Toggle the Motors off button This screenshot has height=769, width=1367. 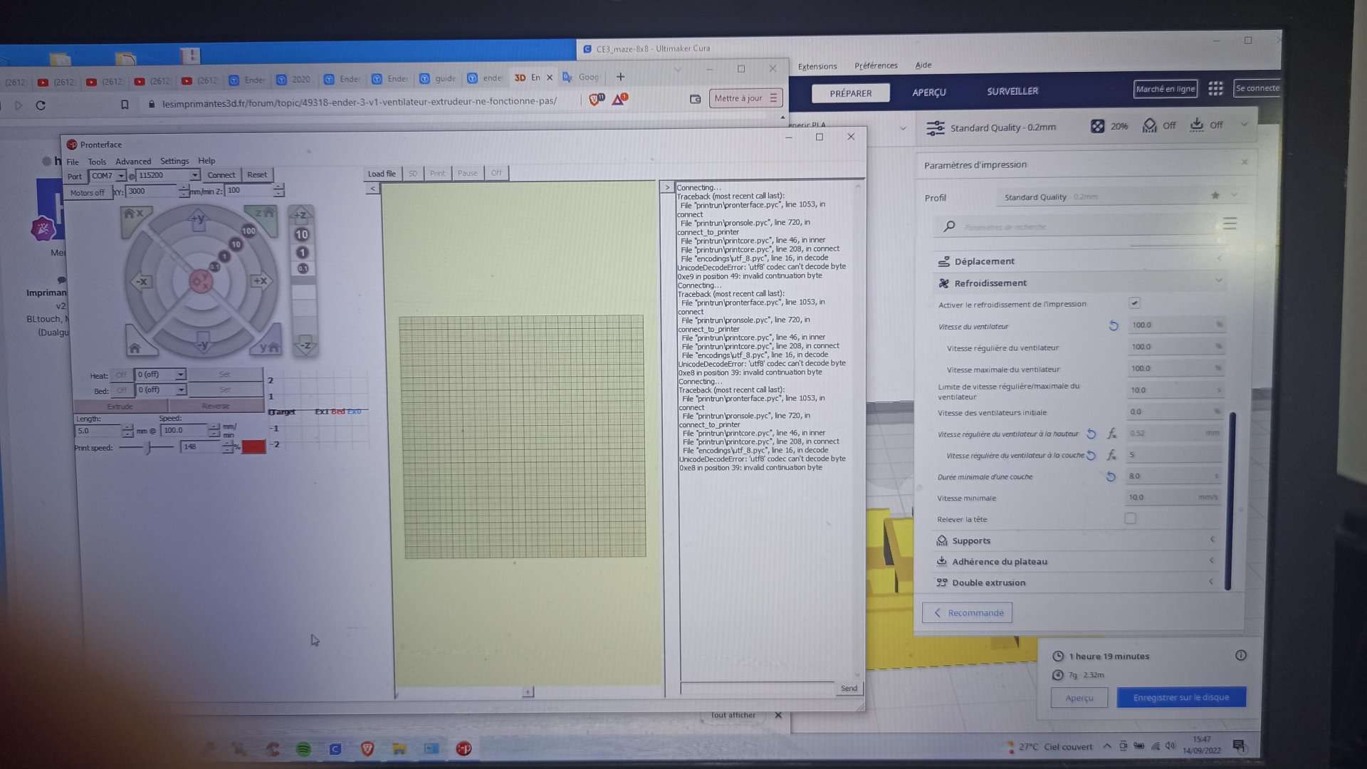tap(87, 192)
